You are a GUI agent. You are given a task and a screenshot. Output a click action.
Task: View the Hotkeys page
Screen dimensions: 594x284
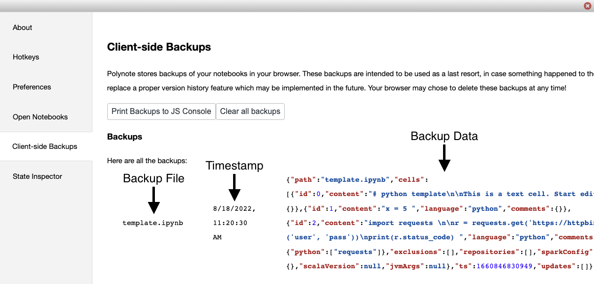[26, 57]
